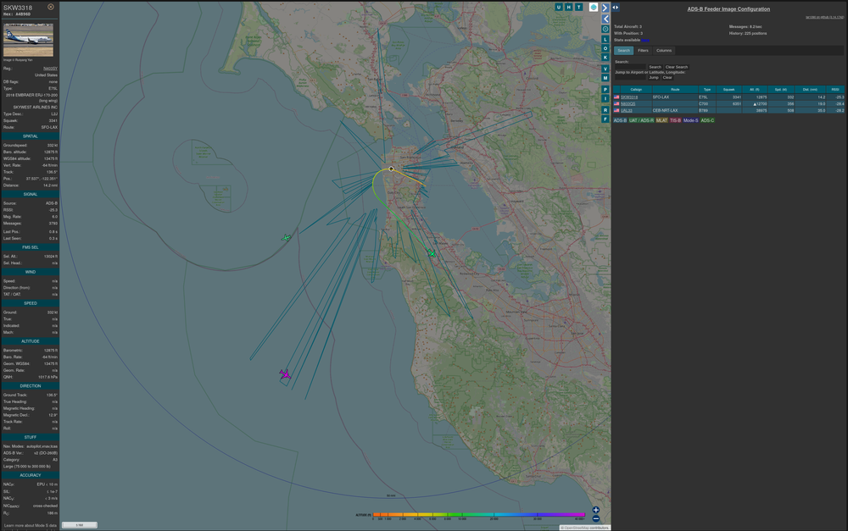Expand sidebar with right chevron arrow
This screenshot has width=848, height=531.
(605, 7)
